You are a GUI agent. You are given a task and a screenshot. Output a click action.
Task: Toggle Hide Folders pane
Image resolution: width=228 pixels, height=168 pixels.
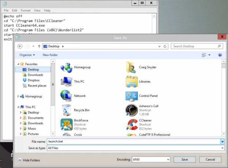tap(29, 160)
